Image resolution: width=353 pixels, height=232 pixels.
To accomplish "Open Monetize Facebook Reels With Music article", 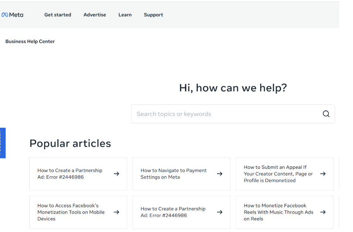I will (285, 212).
